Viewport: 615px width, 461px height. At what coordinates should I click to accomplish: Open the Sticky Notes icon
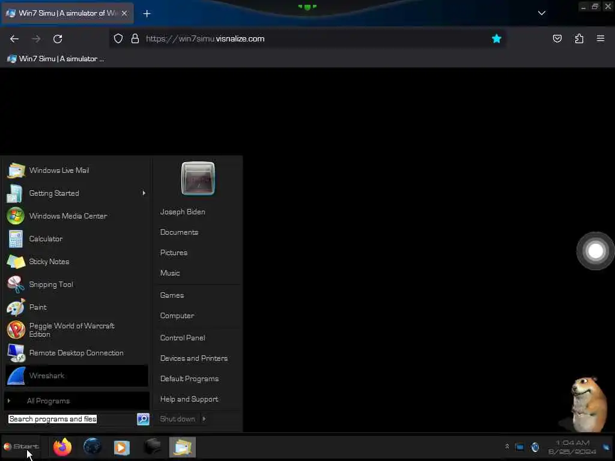point(16,262)
